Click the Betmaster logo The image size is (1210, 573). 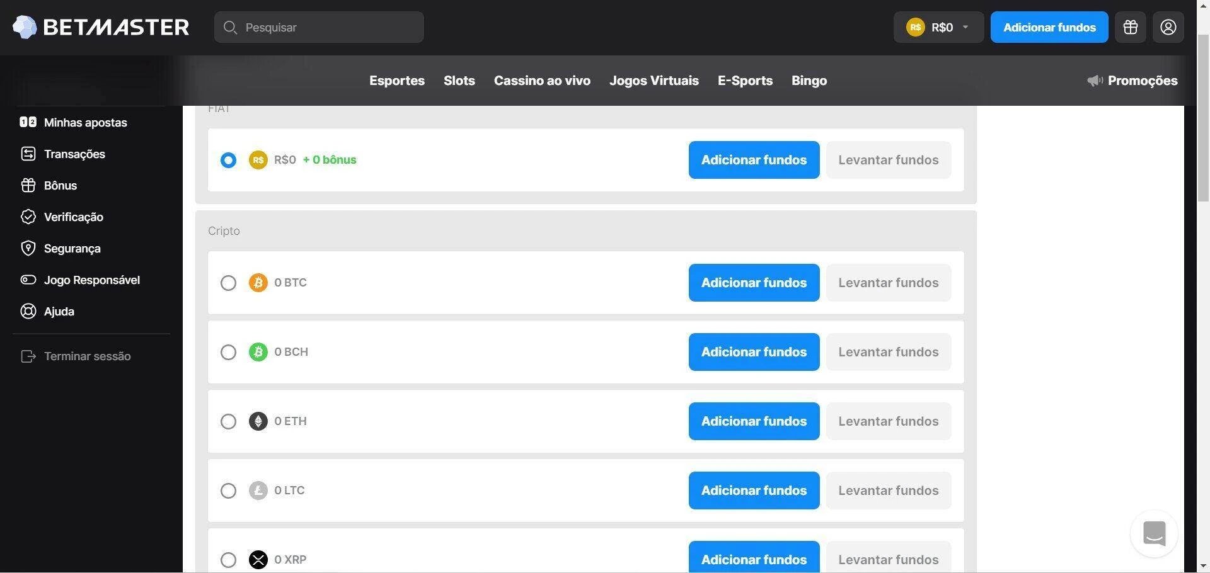(x=101, y=27)
